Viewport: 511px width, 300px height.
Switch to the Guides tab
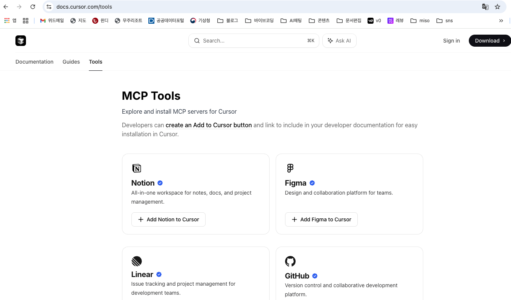coord(71,62)
